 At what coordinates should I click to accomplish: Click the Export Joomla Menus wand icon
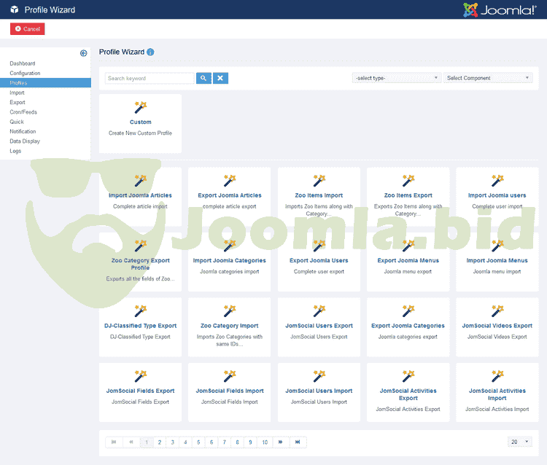click(408, 246)
